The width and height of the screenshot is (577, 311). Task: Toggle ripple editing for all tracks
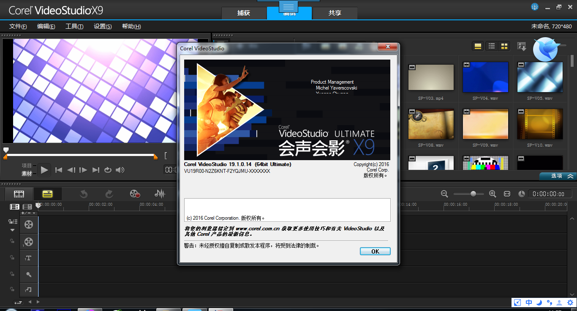pyautogui.click(x=13, y=221)
